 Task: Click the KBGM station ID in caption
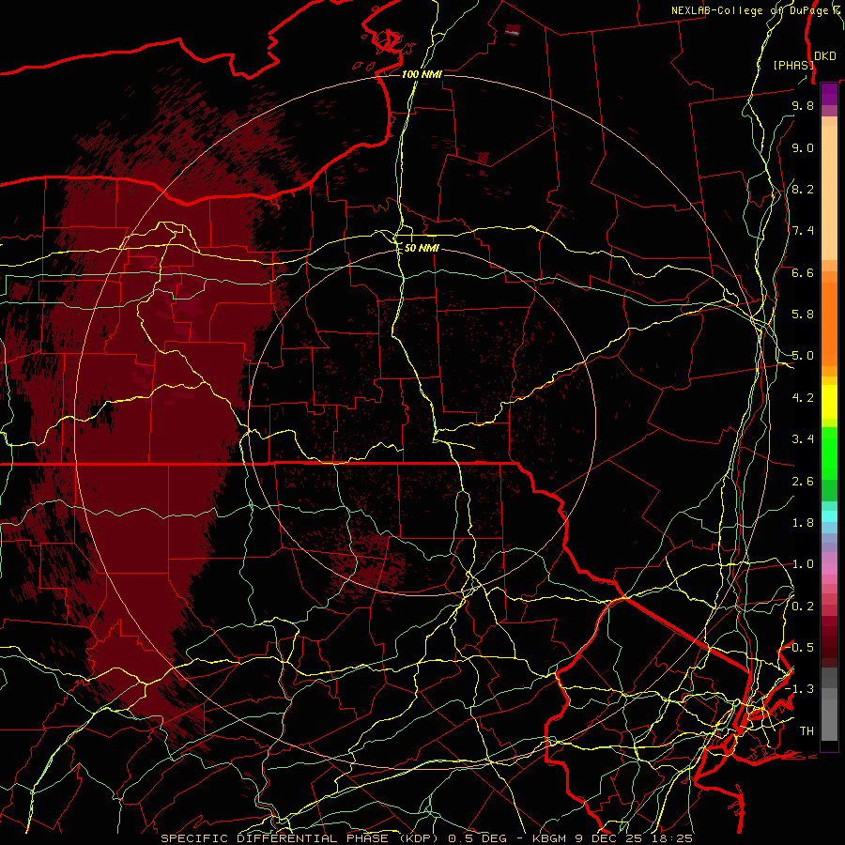549,838
